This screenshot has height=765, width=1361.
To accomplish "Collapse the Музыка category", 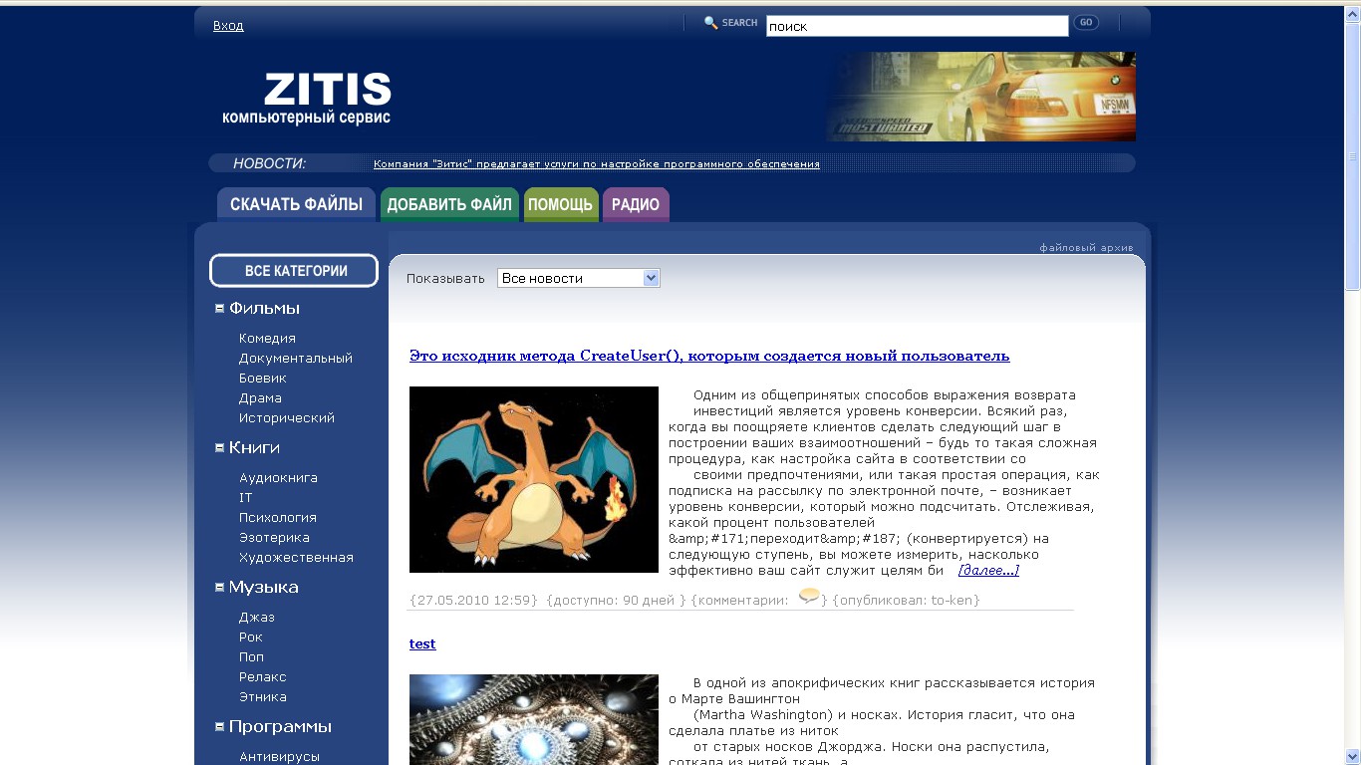I will tap(219, 588).
